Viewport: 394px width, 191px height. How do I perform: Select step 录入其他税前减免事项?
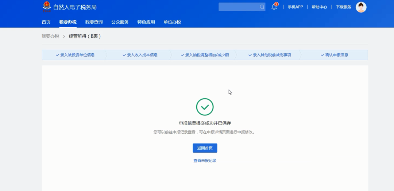[x=270, y=55]
